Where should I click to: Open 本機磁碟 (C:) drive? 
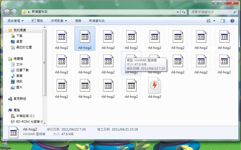click(x=25, y=116)
